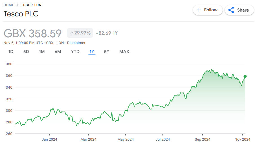Image resolution: width=257 pixels, height=144 pixels.
Task: Click the green endpoint dot on the chart
Action: [x=245, y=76]
